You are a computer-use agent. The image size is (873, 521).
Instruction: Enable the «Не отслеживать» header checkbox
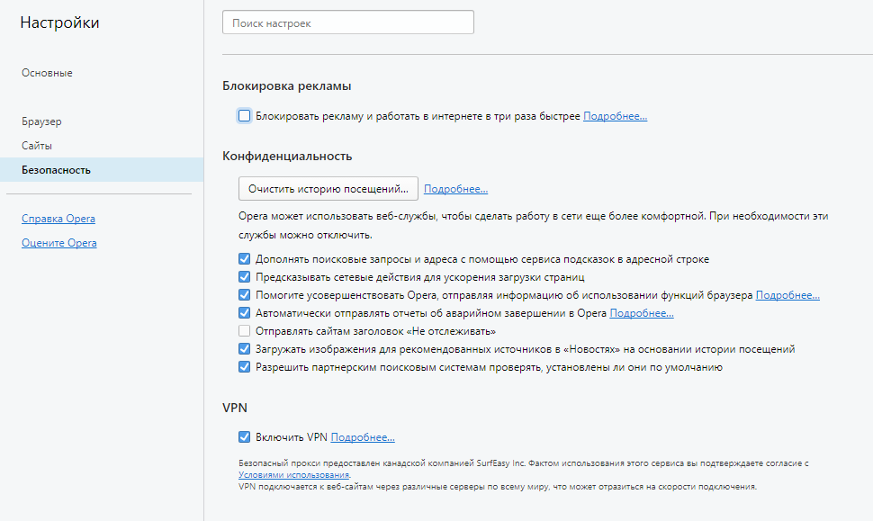click(x=245, y=330)
